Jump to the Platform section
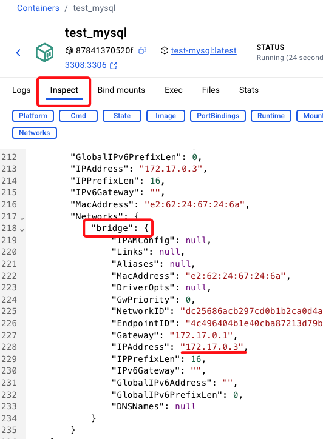323x439 pixels. pos(33,116)
